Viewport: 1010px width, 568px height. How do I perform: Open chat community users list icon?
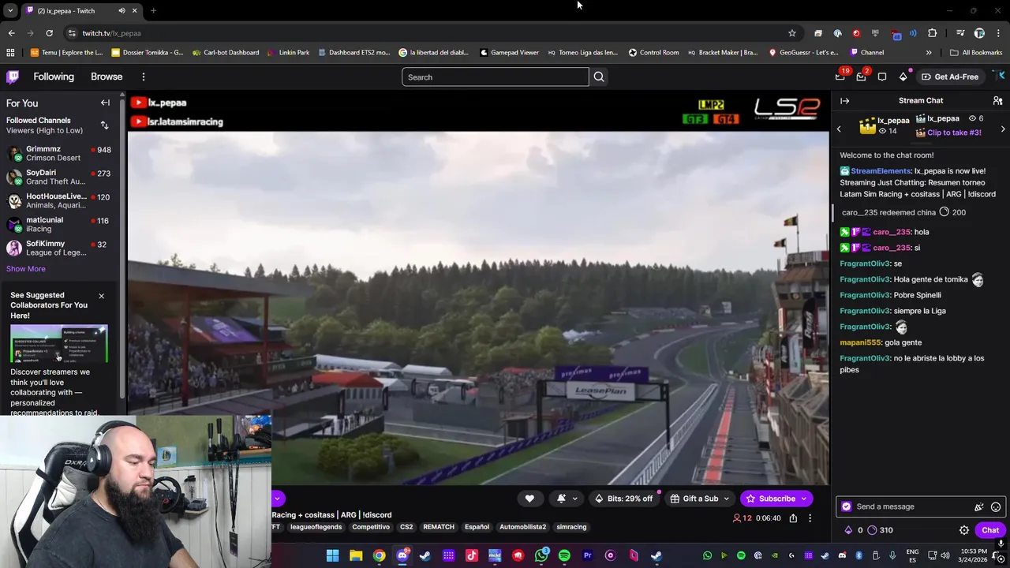click(997, 101)
